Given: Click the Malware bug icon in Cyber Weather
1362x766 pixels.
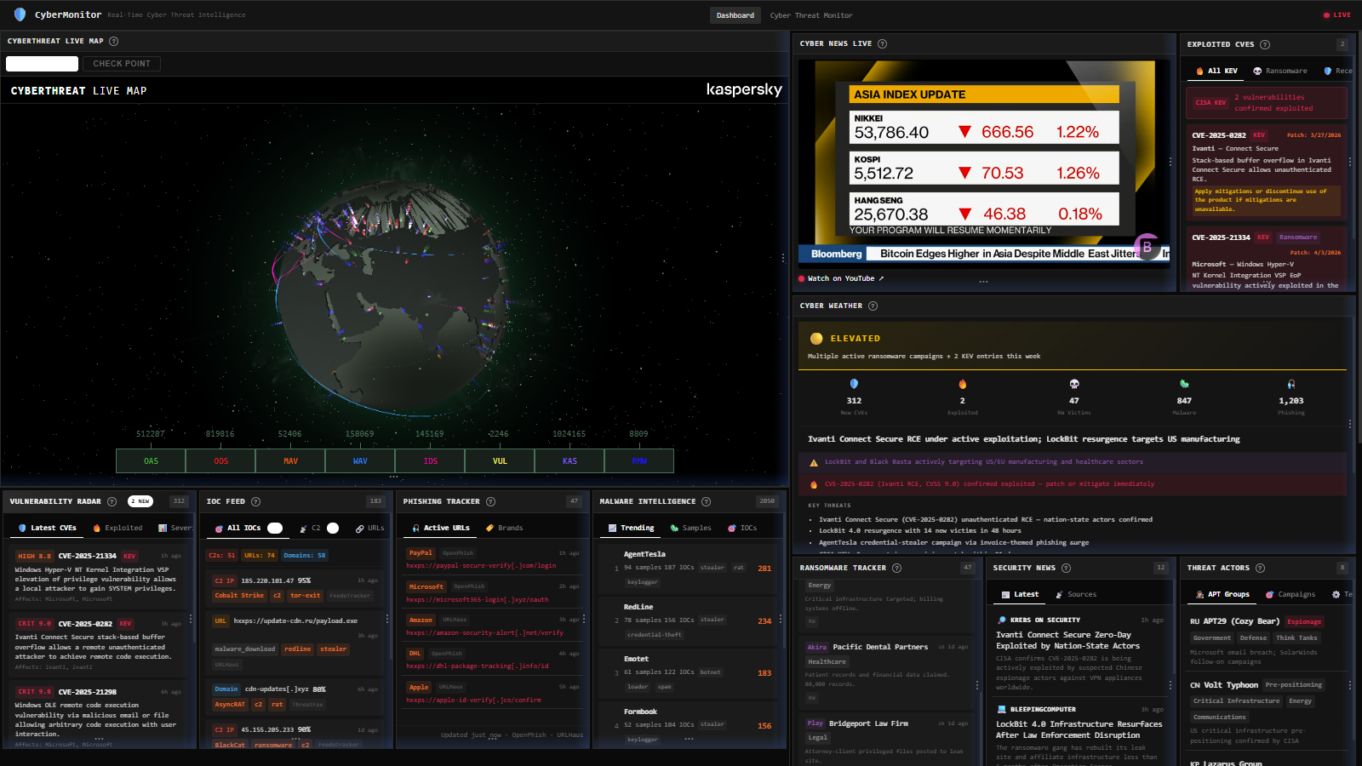Looking at the screenshot, I should [x=1184, y=384].
